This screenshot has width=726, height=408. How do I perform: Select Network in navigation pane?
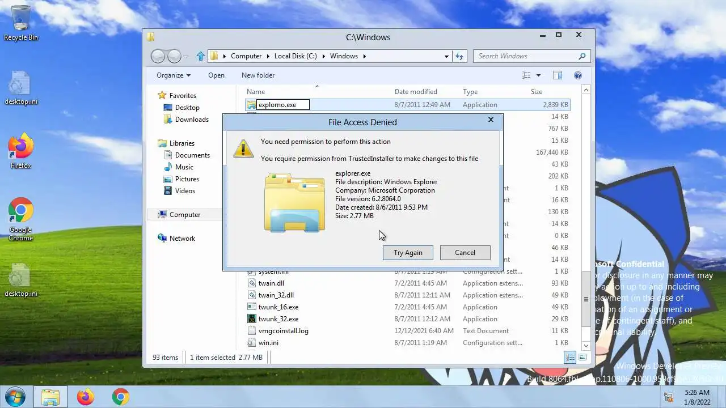[182, 239]
